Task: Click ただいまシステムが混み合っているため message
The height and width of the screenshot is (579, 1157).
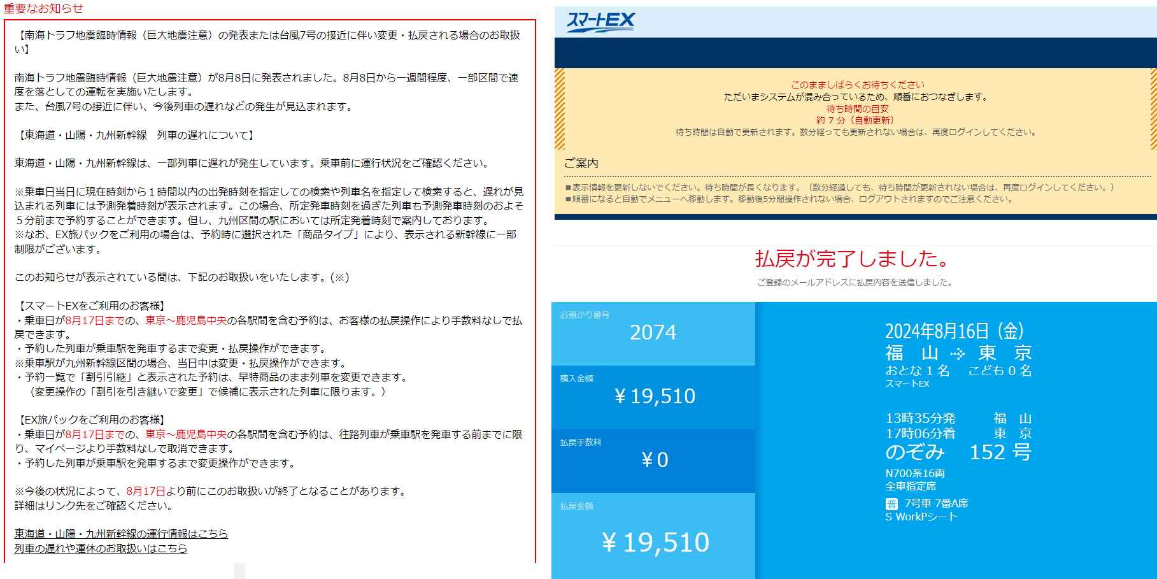Action: [x=857, y=97]
